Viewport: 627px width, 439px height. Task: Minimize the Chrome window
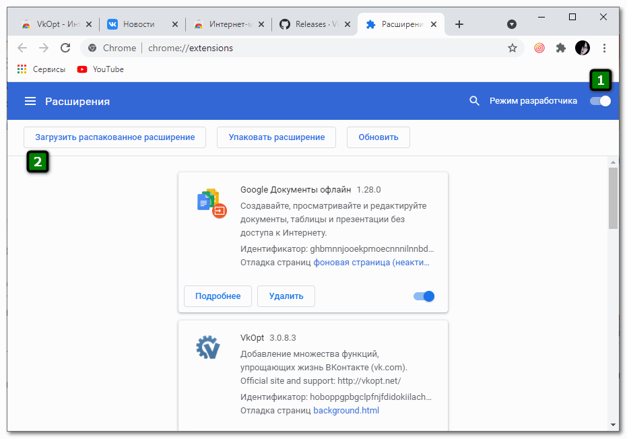541,18
